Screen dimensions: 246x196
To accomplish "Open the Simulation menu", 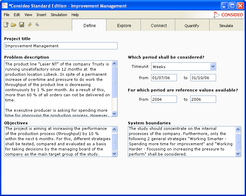I will click(59, 15).
